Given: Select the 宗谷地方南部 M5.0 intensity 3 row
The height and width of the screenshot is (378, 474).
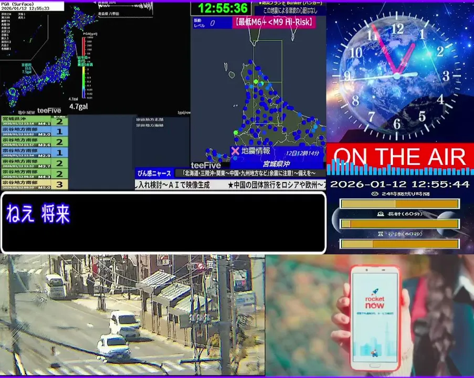Looking at the screenshot, I should (x=35, y=184).
